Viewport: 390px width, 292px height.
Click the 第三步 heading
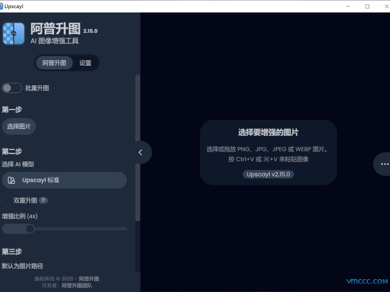[12, 251]
